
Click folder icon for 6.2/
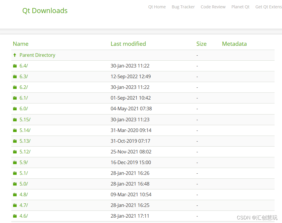[x=15, y=87]
